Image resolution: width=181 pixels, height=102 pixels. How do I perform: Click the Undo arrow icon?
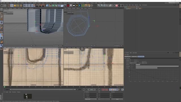click(2, 5)
